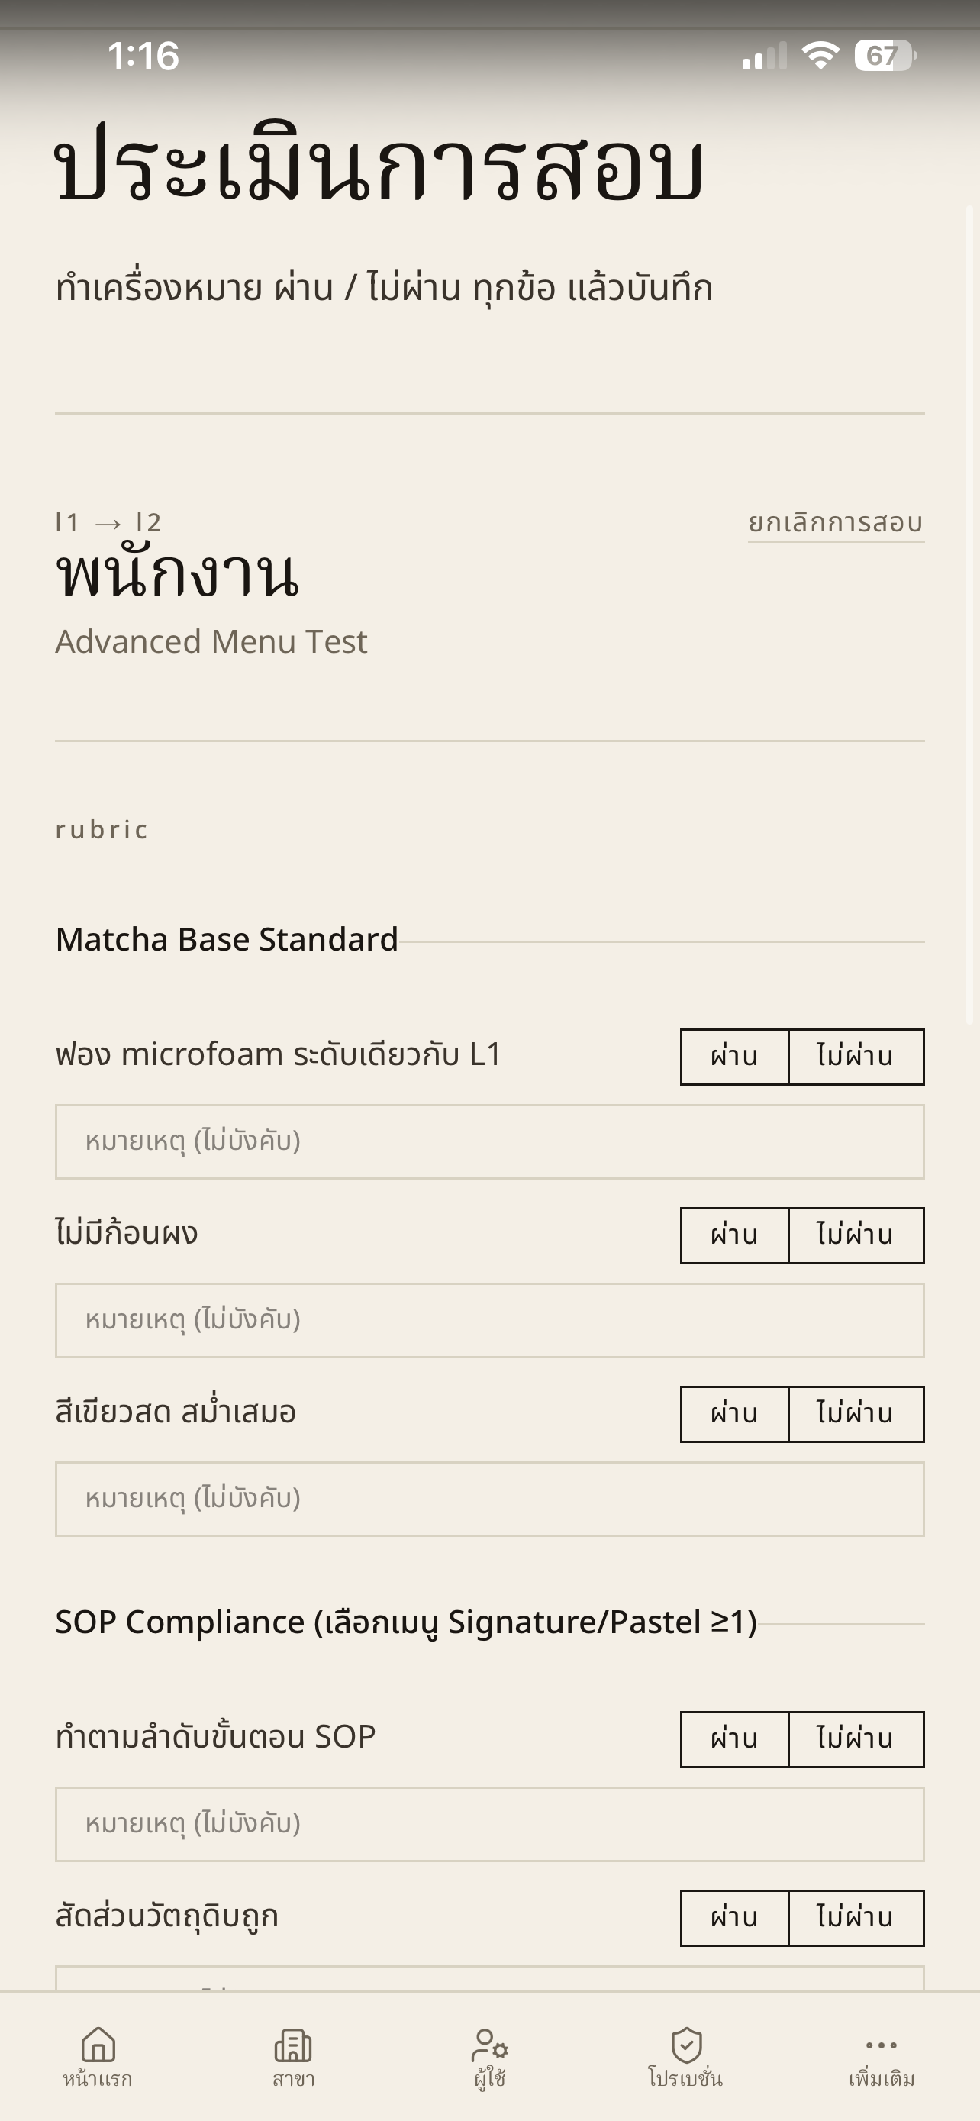Cancel the test via ยกเลิกการสอบ link
The height and width of the screenshot is (2121, 980).
pyautogui.click(x=835, y=523)
